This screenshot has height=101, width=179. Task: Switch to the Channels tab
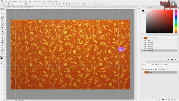click(x=149, y=62)
